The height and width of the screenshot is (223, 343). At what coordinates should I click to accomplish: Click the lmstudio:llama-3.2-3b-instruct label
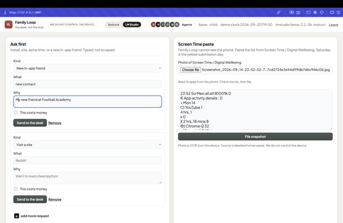pyautogui.click(x=300, y=25)
